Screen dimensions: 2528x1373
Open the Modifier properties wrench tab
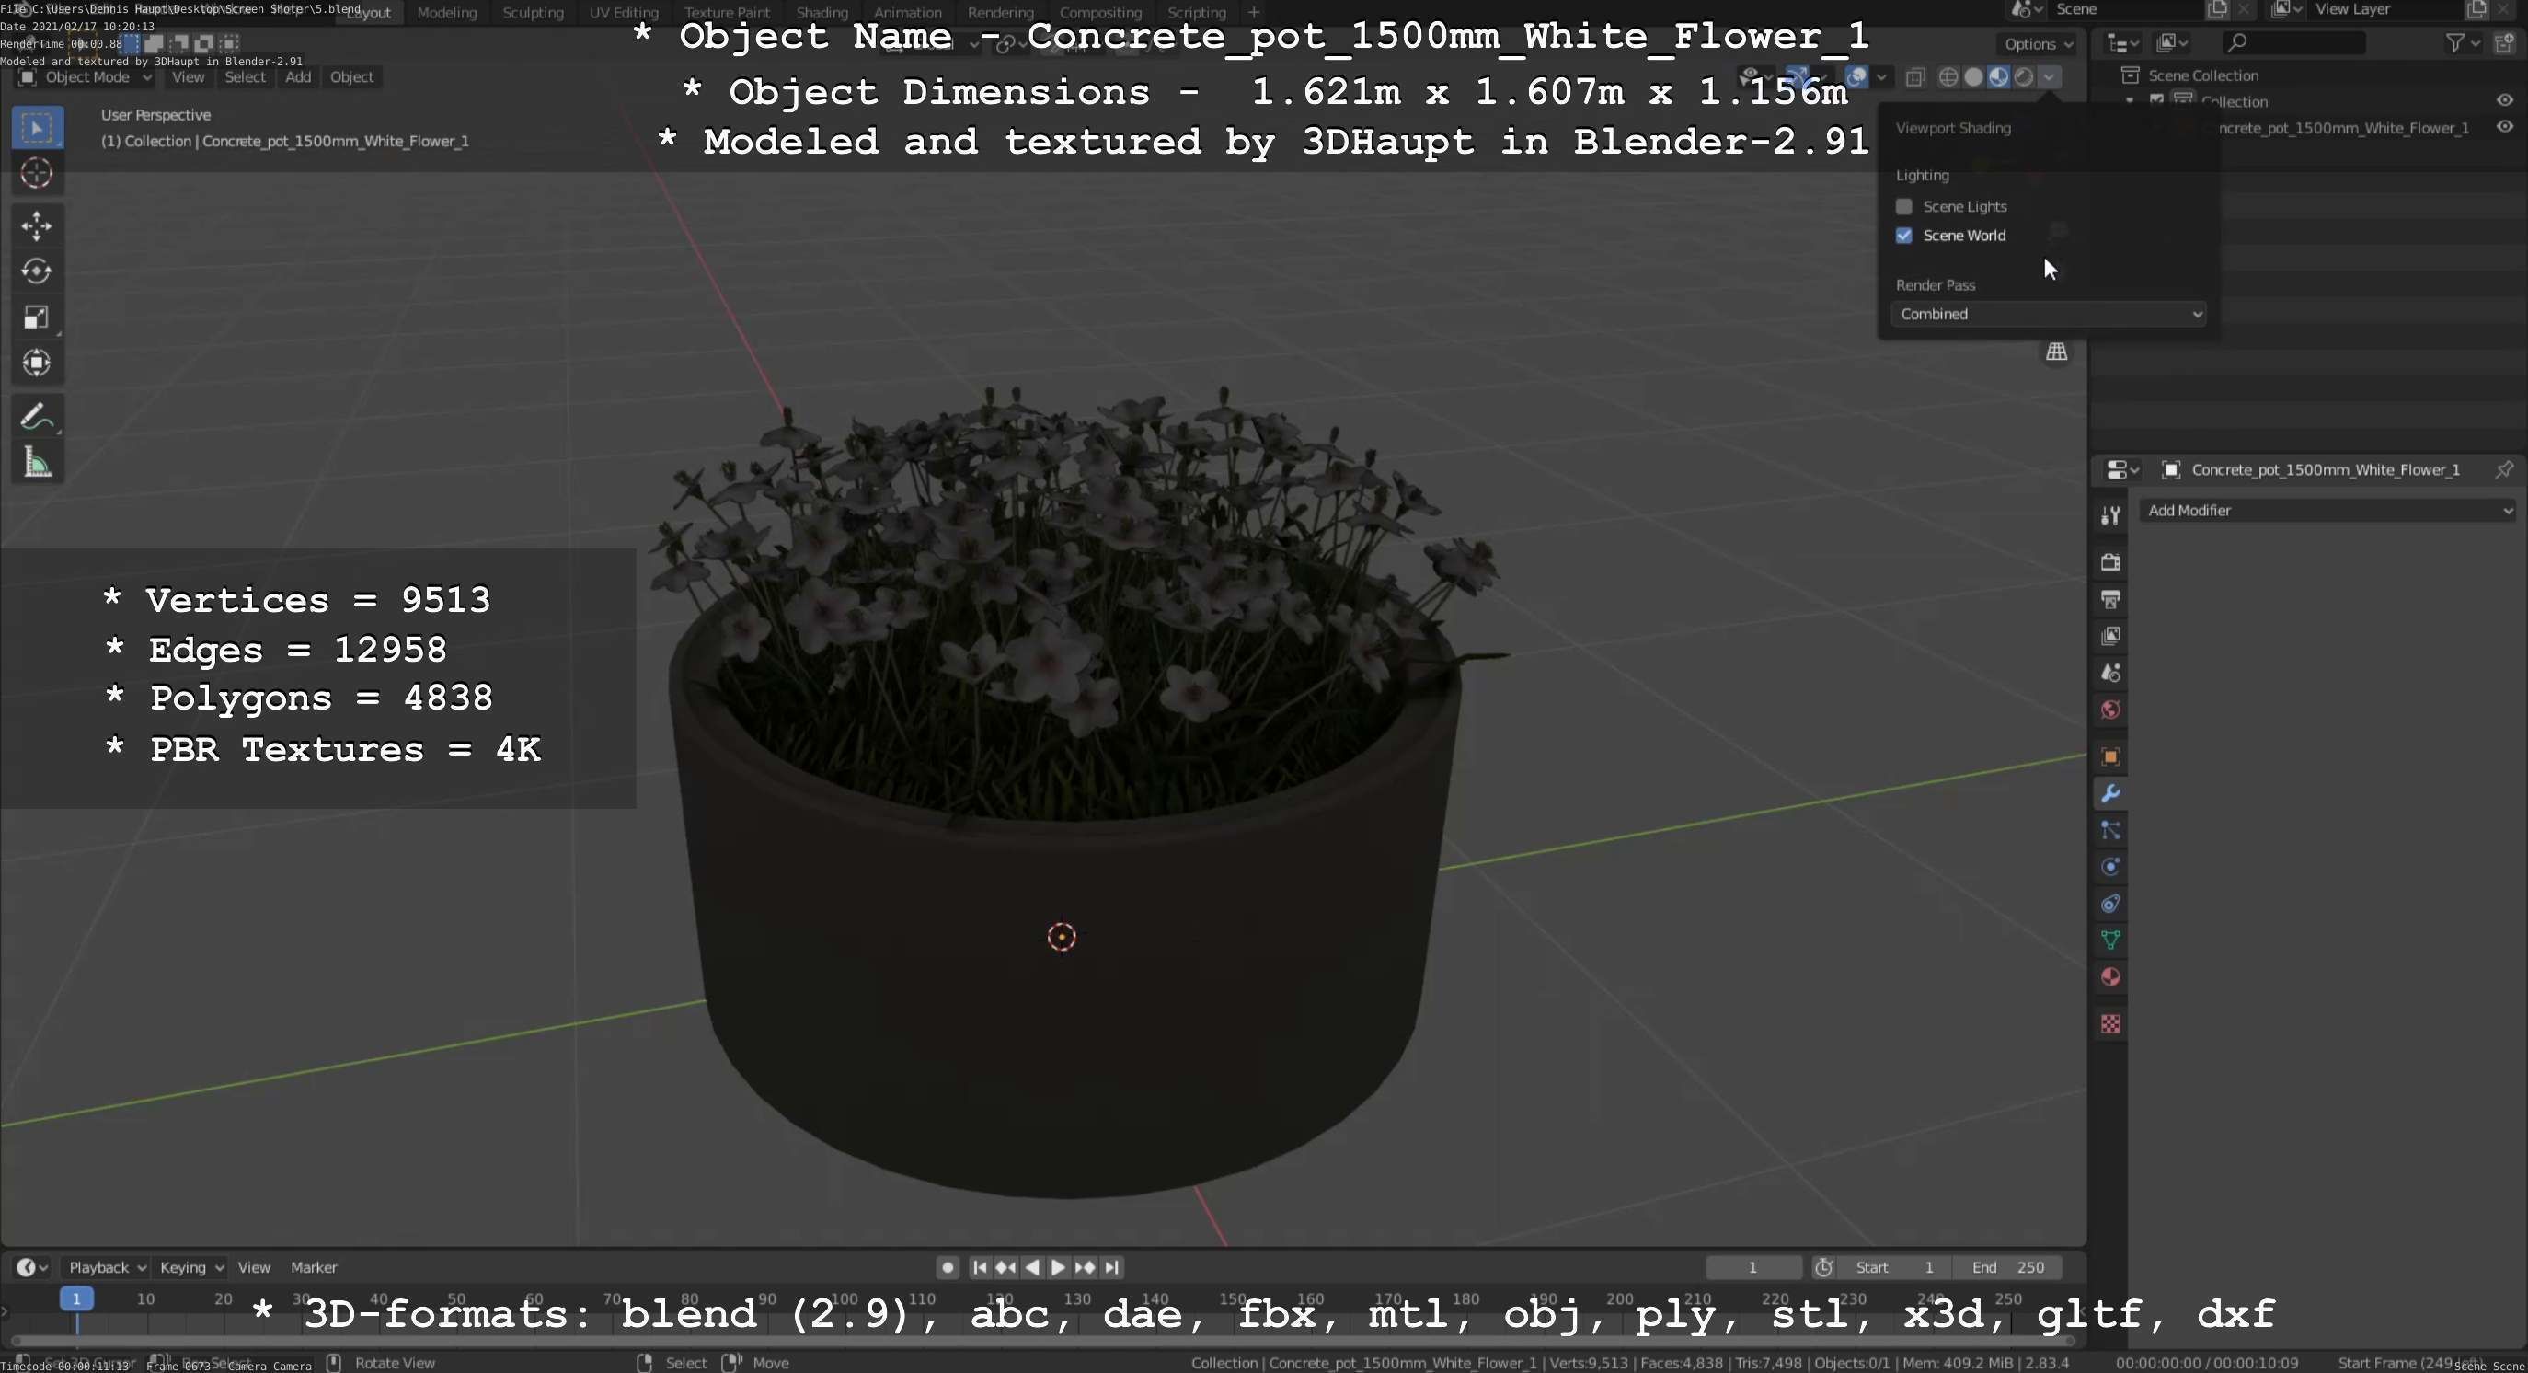click(x=2110, y=793)
